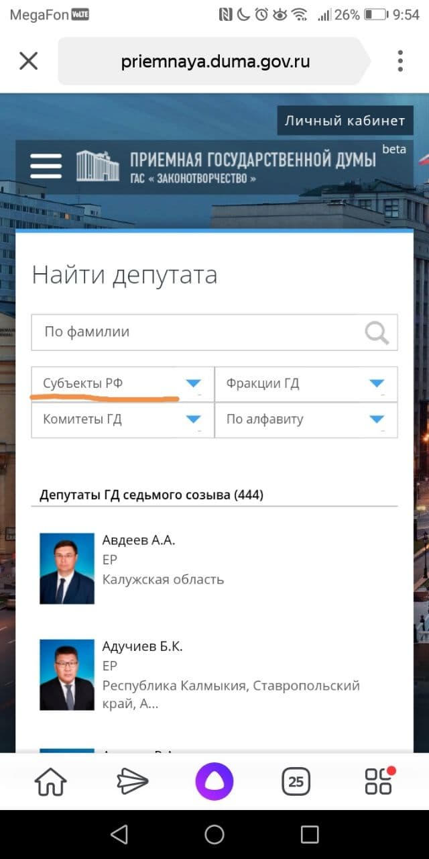The image size is (429, 859).
Task: Expand the Фракции ГД dropdown
Action: (x=306, y=384)
